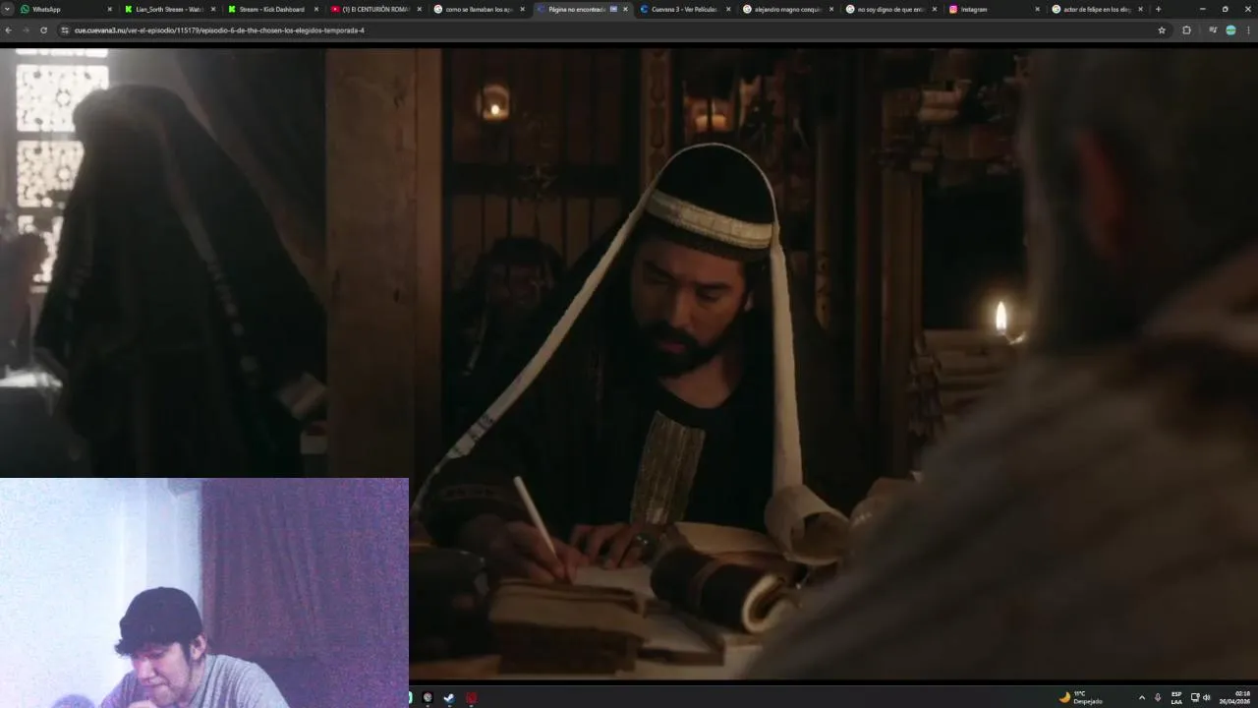The height and width of the screenshot is (708, 1258).
Task: Bookmark this page with the star icon
Action: coord(1162,30)
